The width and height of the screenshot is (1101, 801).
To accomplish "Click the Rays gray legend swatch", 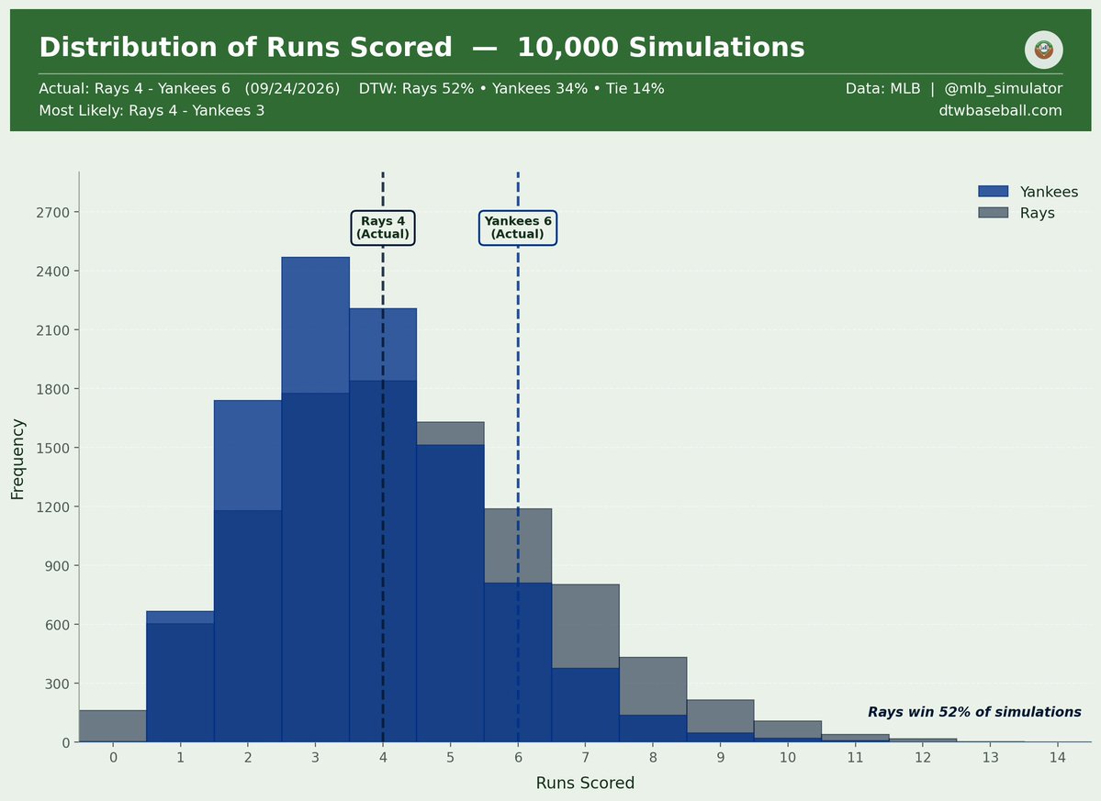I will (x=993, y=213).
